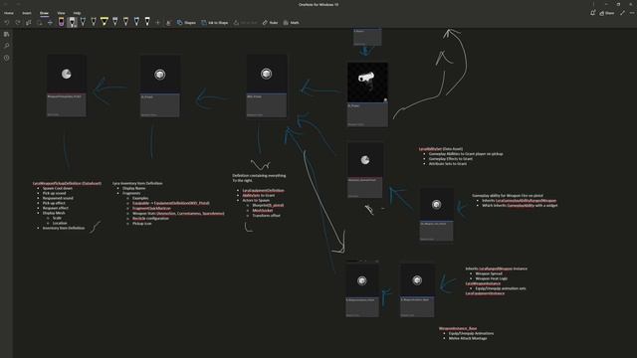Image resolution: width=637 pixels, height=358 pixels.
Task: Click the "Transform offset" bullet
Action: click(266, 216)
